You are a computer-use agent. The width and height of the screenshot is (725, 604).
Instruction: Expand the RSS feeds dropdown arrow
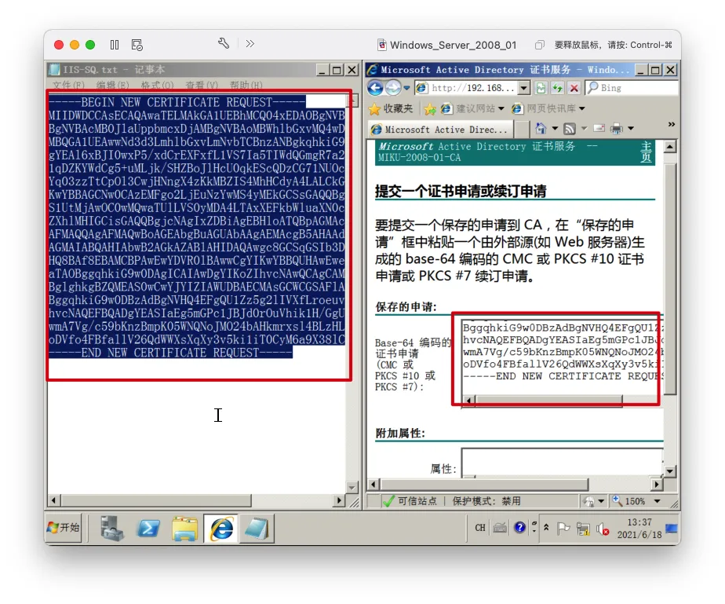point(584,128)
